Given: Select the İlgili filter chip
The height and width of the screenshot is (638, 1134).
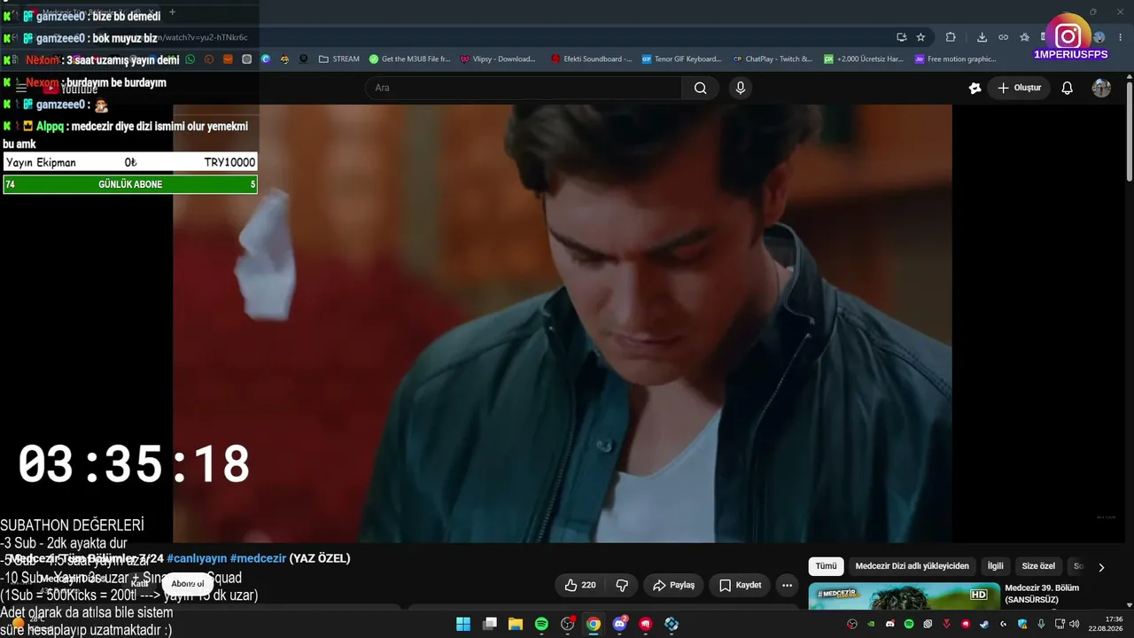Looking at the screenshot, I should pyautogui.click(x=996, y=566).
